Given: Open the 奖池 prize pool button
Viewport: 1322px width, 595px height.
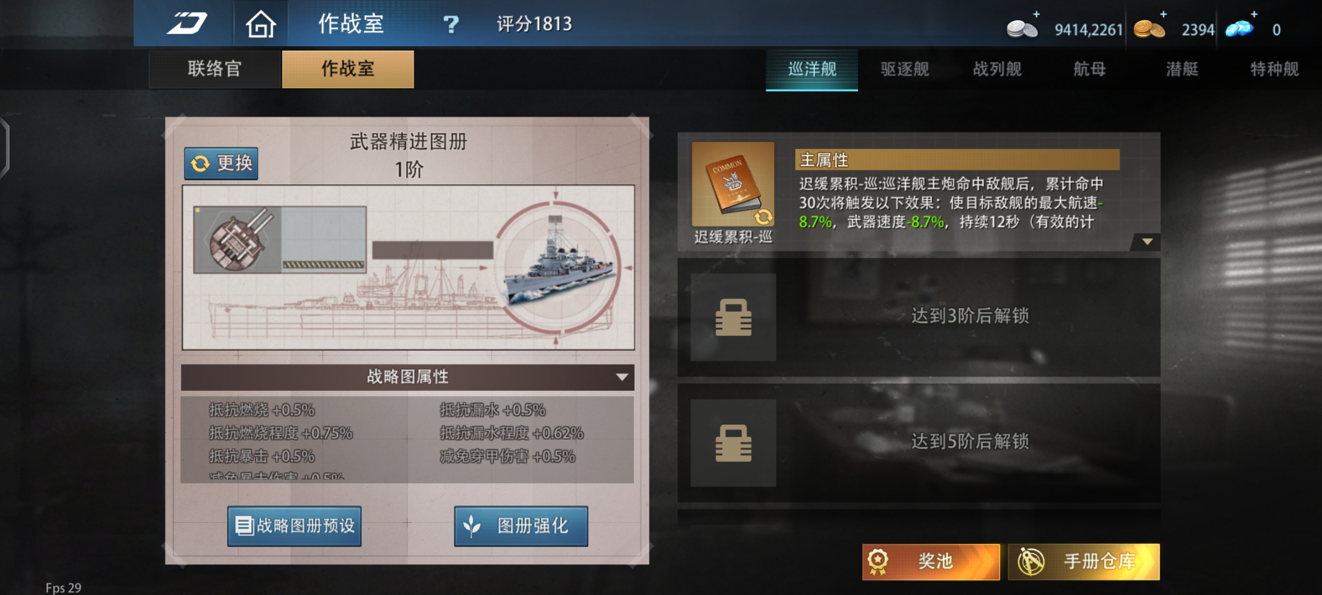Looking at the screenshot, I should tap(931, 561).
